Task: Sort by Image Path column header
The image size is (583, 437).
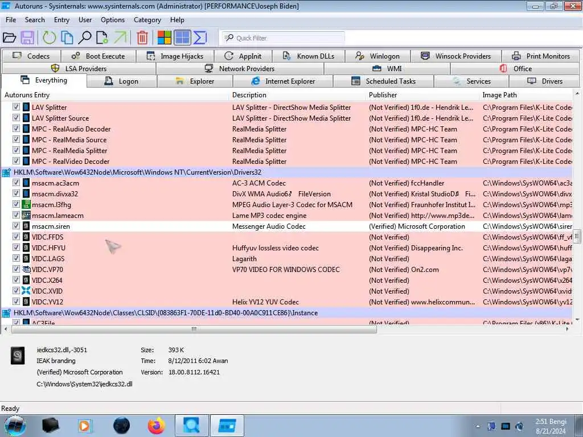Action: pyautogui.click(x=526, y=95)
